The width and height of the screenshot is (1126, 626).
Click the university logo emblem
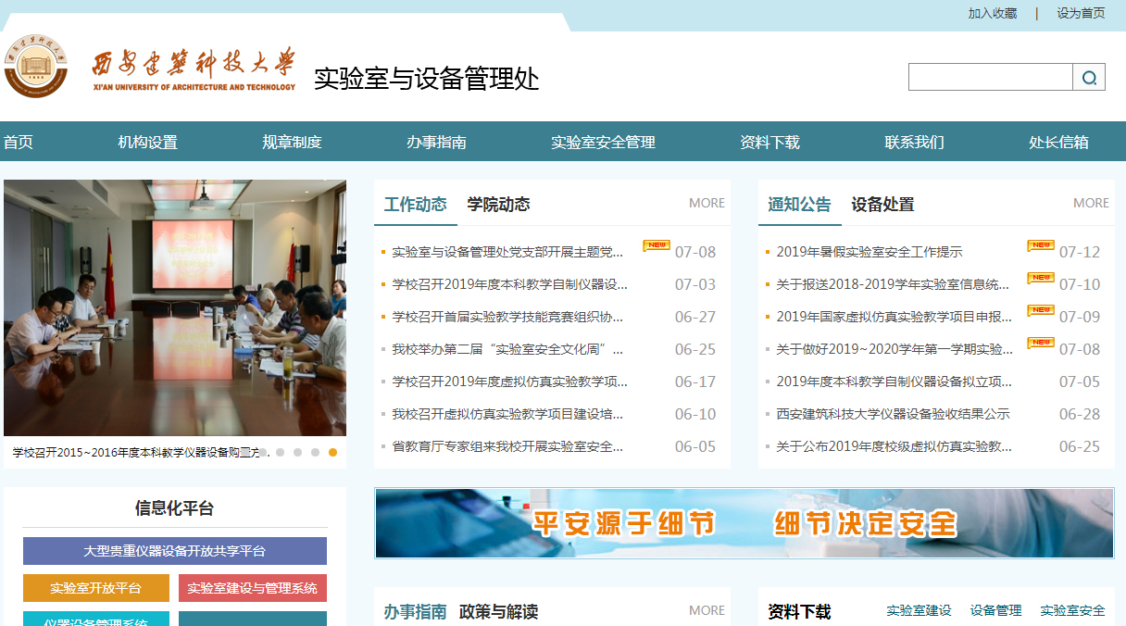click(x=35, y=66)
